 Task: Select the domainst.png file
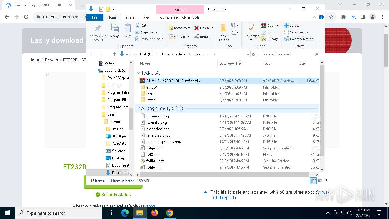229,116
